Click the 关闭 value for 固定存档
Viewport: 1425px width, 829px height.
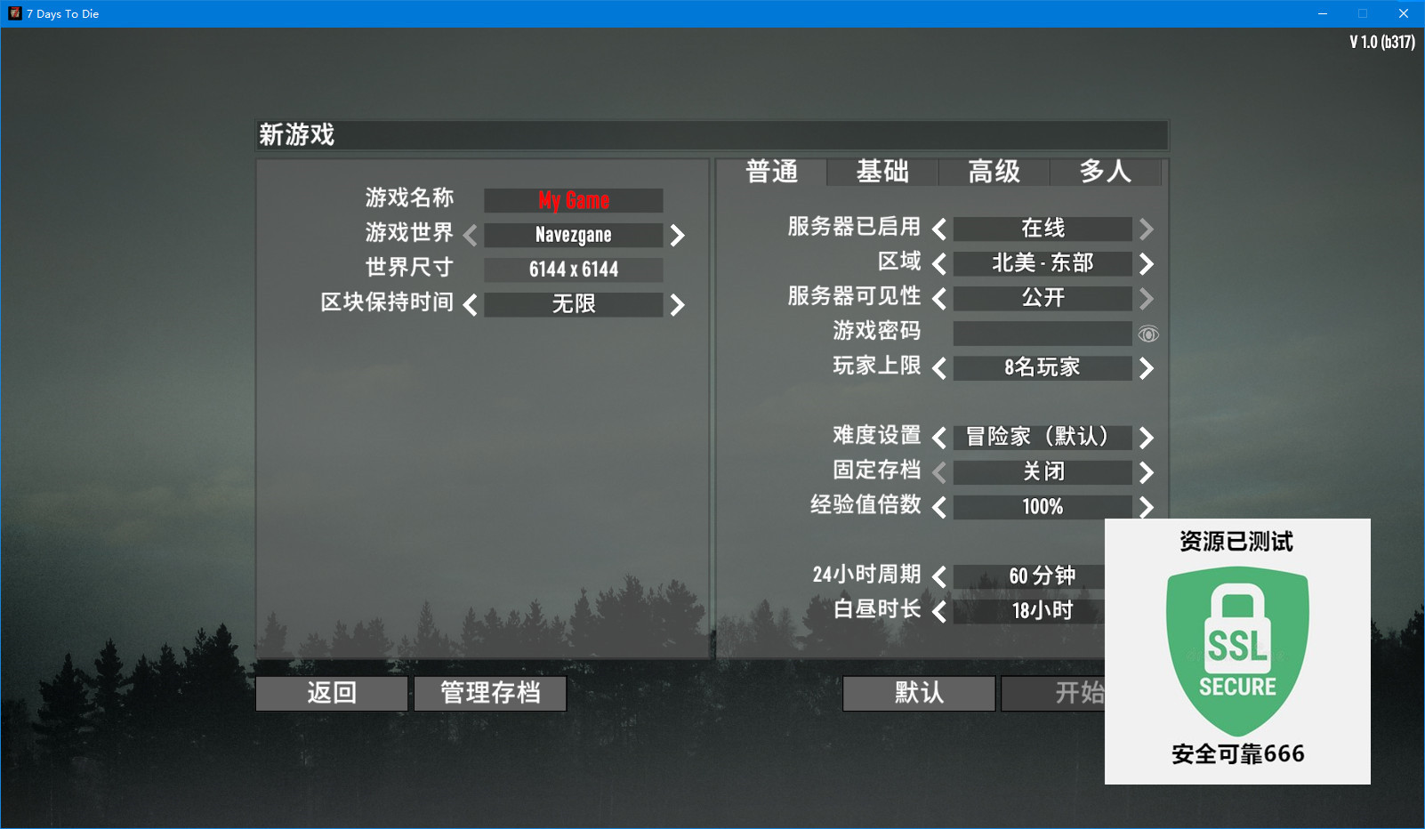1043,471
